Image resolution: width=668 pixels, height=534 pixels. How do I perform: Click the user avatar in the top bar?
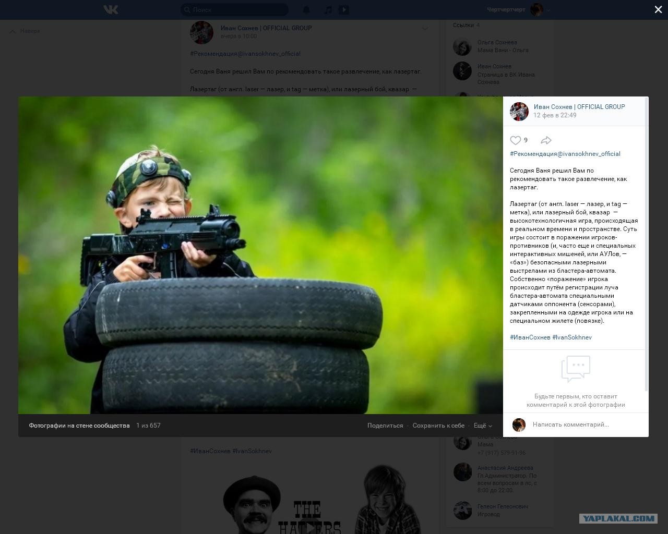(x=536, y=9)
